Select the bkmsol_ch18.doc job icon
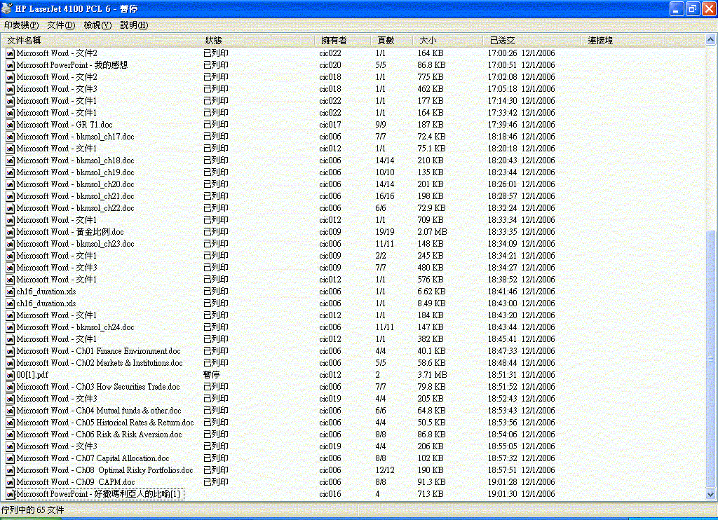The image size is (718, 520). pos(10,160)
